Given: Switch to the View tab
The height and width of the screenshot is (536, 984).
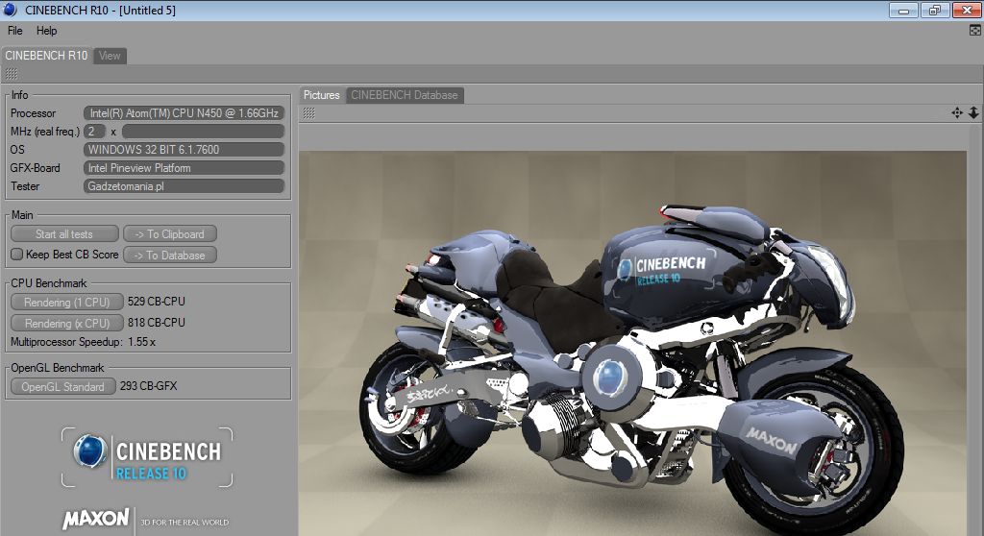Looking at the screenshot, I should (x=110, y=56).
